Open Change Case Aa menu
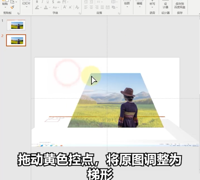Viewport: 200px width, 180px height. click(x=56, y=7)
